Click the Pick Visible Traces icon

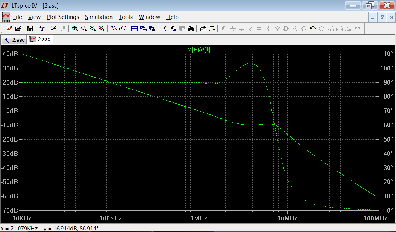pos(114,29)
